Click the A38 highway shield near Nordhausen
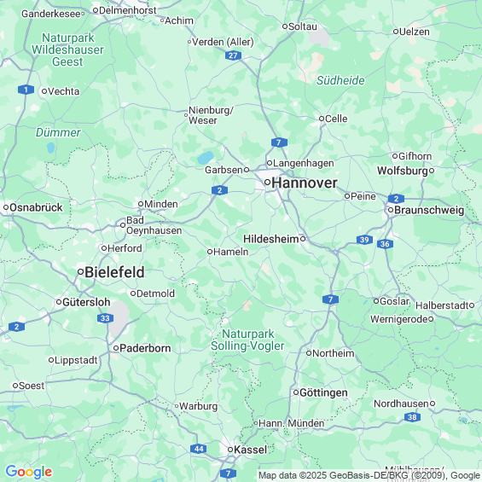The image size is (482, 482). click(412, 417)
